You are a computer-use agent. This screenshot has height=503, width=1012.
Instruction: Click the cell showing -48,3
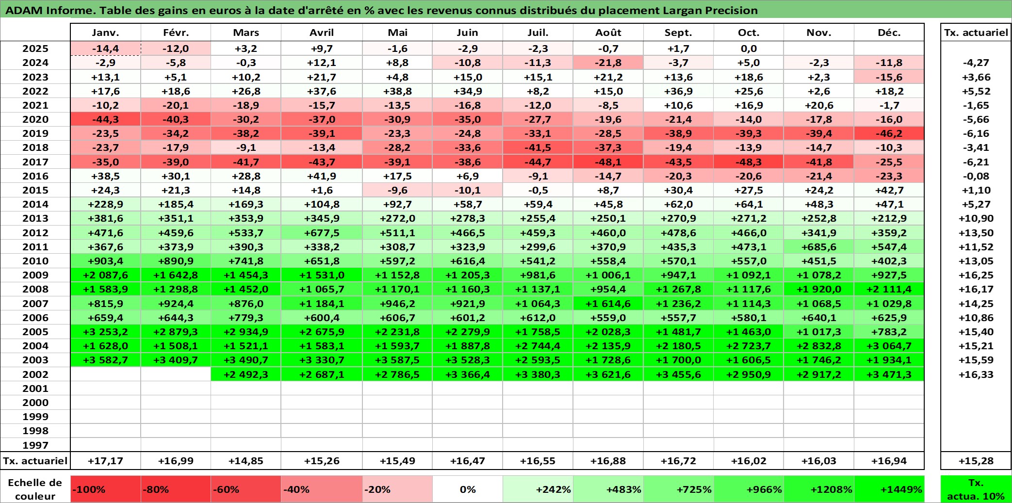point(749,162)
